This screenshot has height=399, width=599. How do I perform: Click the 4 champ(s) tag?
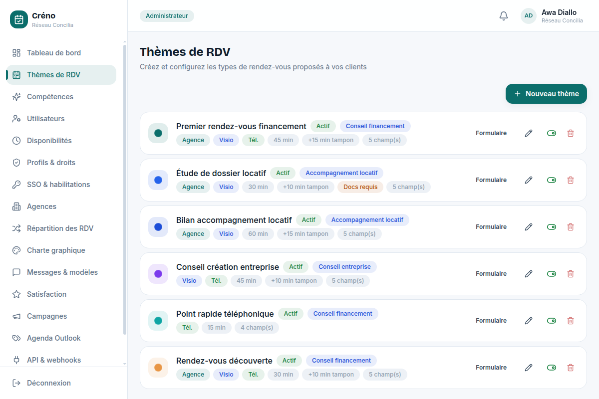click(x=257, y=328)
